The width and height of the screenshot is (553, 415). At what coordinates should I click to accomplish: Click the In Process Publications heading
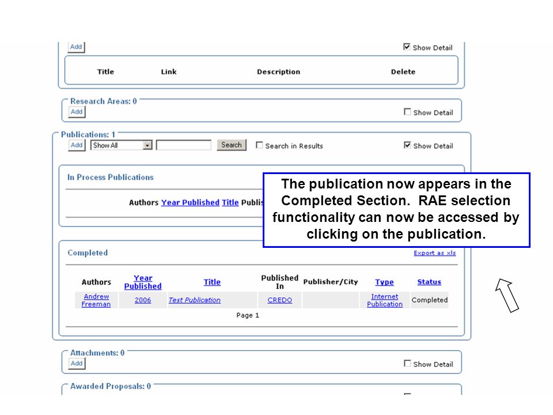pos(111,177)
